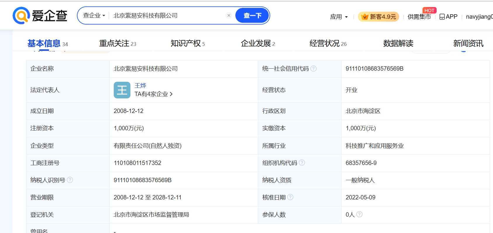Select the 北京市海淀区 administrative region value
The width and height of the screenshot is (493, 233).
click(x=363, y=111)
